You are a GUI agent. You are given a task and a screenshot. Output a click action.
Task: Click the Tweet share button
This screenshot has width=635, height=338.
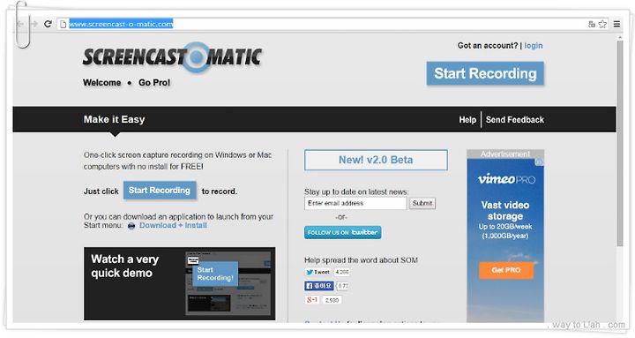click(x=318, y=273)
